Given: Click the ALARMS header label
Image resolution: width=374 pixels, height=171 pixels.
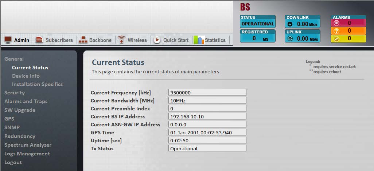Looking at the screenshot, I should click(x=341, y=17).
